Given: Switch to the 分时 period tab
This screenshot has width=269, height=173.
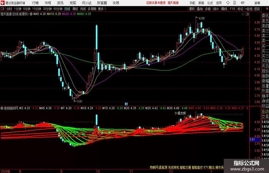Looking at the screenshot, I should (x=9, y=9).
